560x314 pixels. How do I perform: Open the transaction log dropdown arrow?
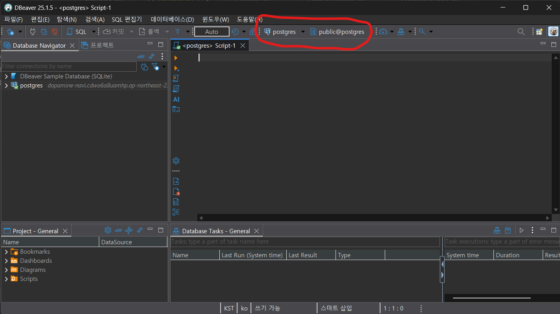pos(244,32)
